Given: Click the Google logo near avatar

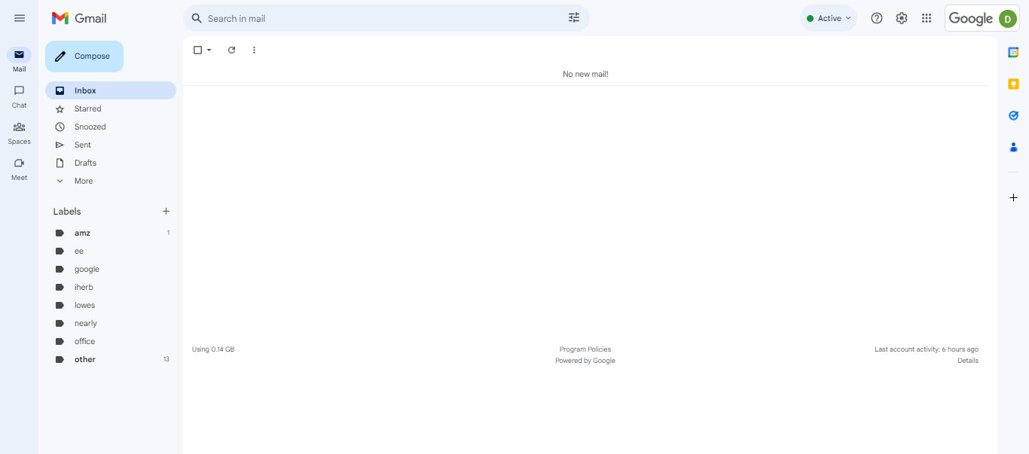Looking at the screenshot, I should point(971,19).
